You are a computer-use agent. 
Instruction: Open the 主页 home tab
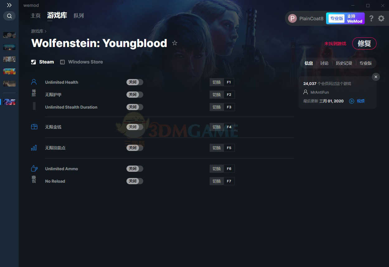coord(36,16)
